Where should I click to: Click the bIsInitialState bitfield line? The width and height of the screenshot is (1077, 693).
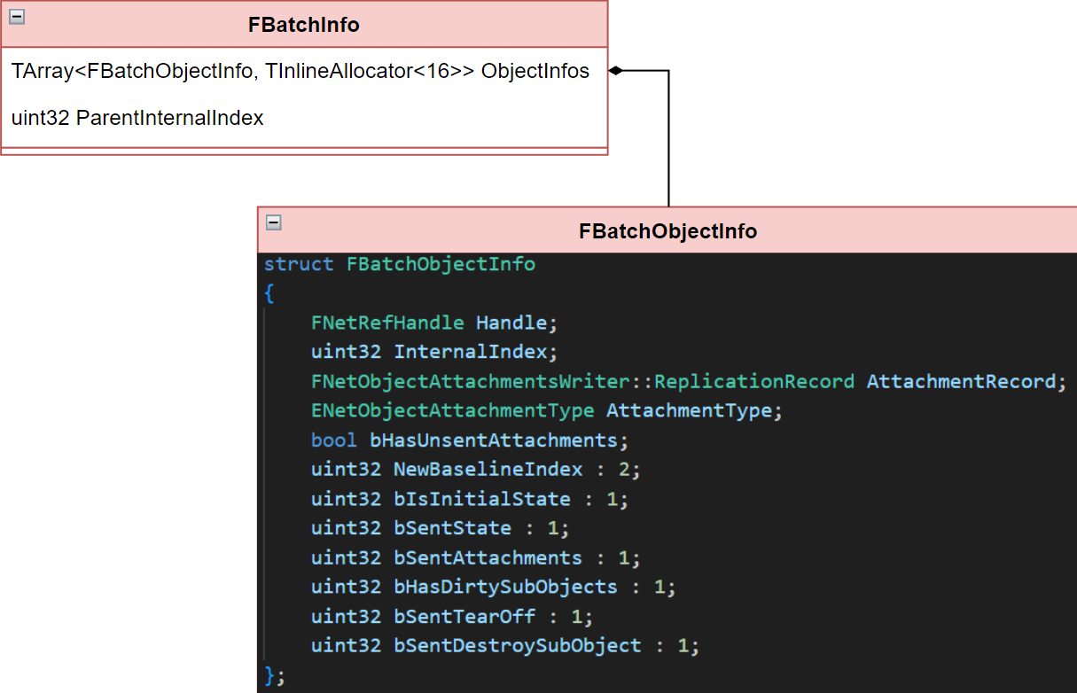[469, 498]
